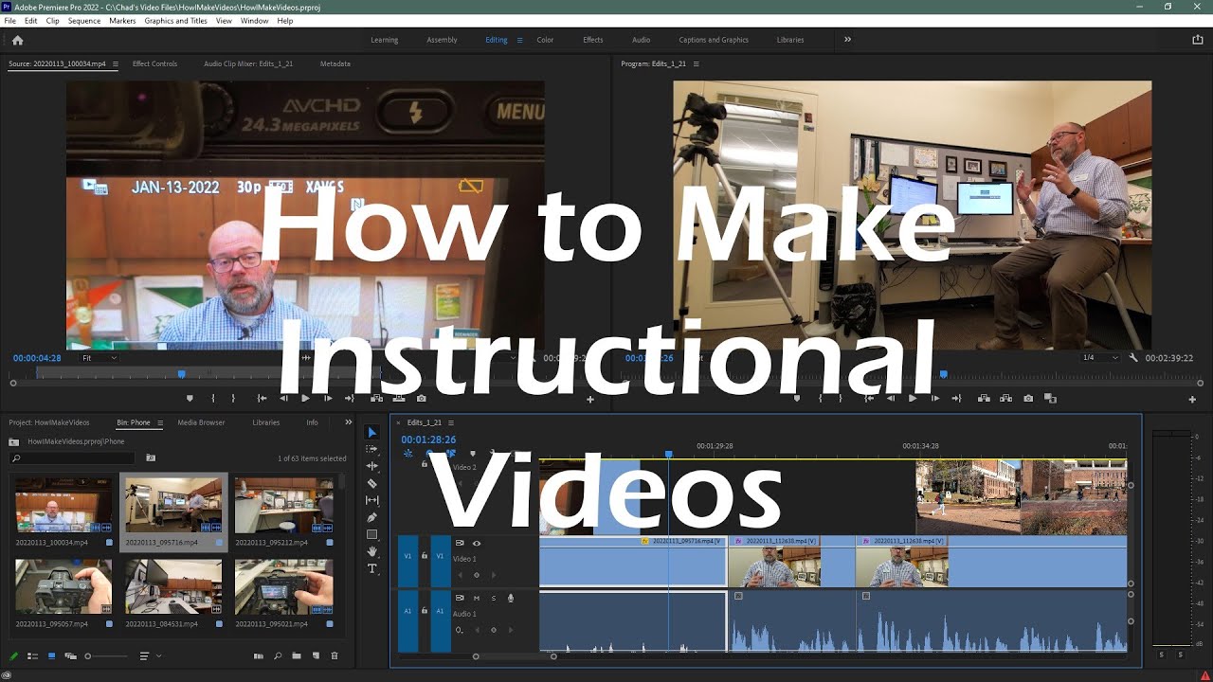Export frame from the Program monitor
1213x682 pixels.
click(x=1028, y=399)
